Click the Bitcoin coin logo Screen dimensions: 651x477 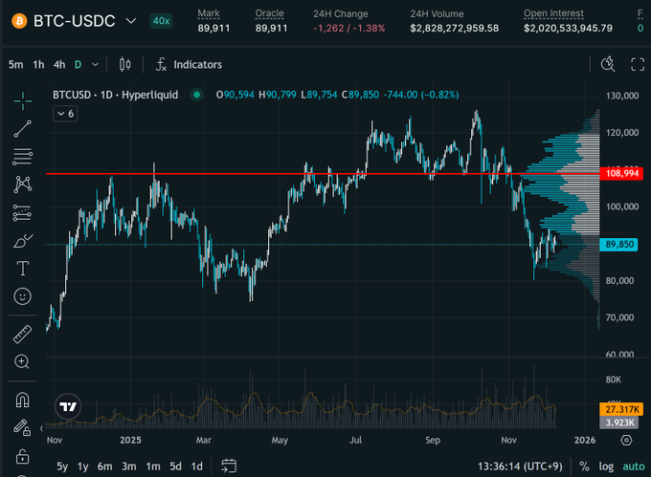(x=19, y=21)
